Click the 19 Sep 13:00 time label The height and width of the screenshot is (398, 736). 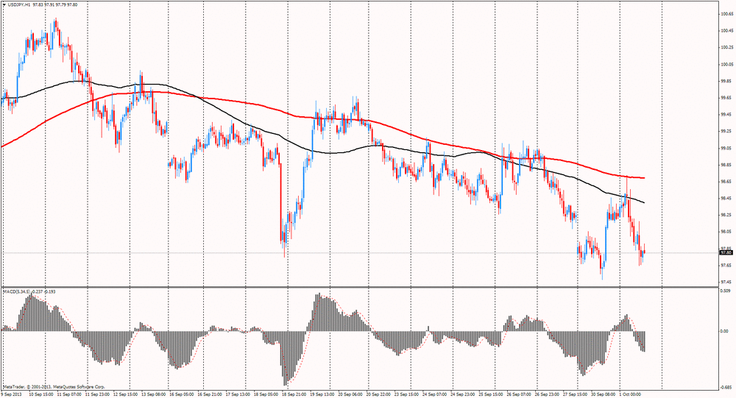322,395
